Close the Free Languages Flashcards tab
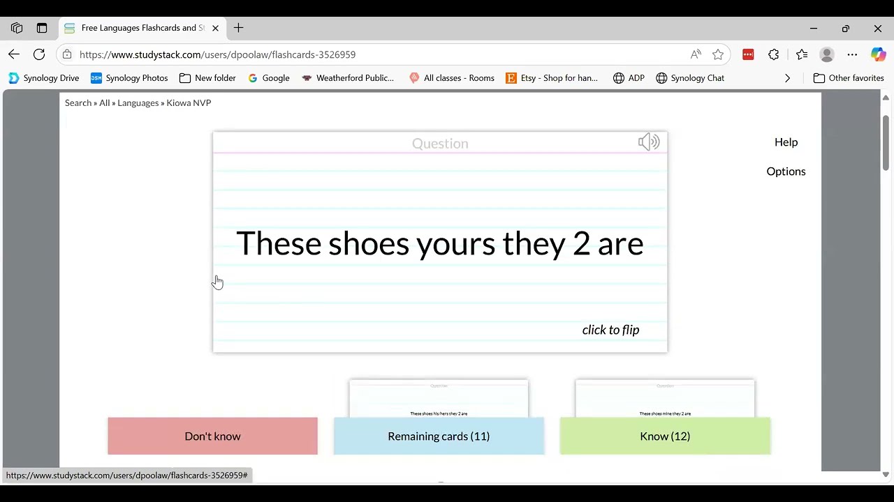The image size is (894, 502). 215,28
